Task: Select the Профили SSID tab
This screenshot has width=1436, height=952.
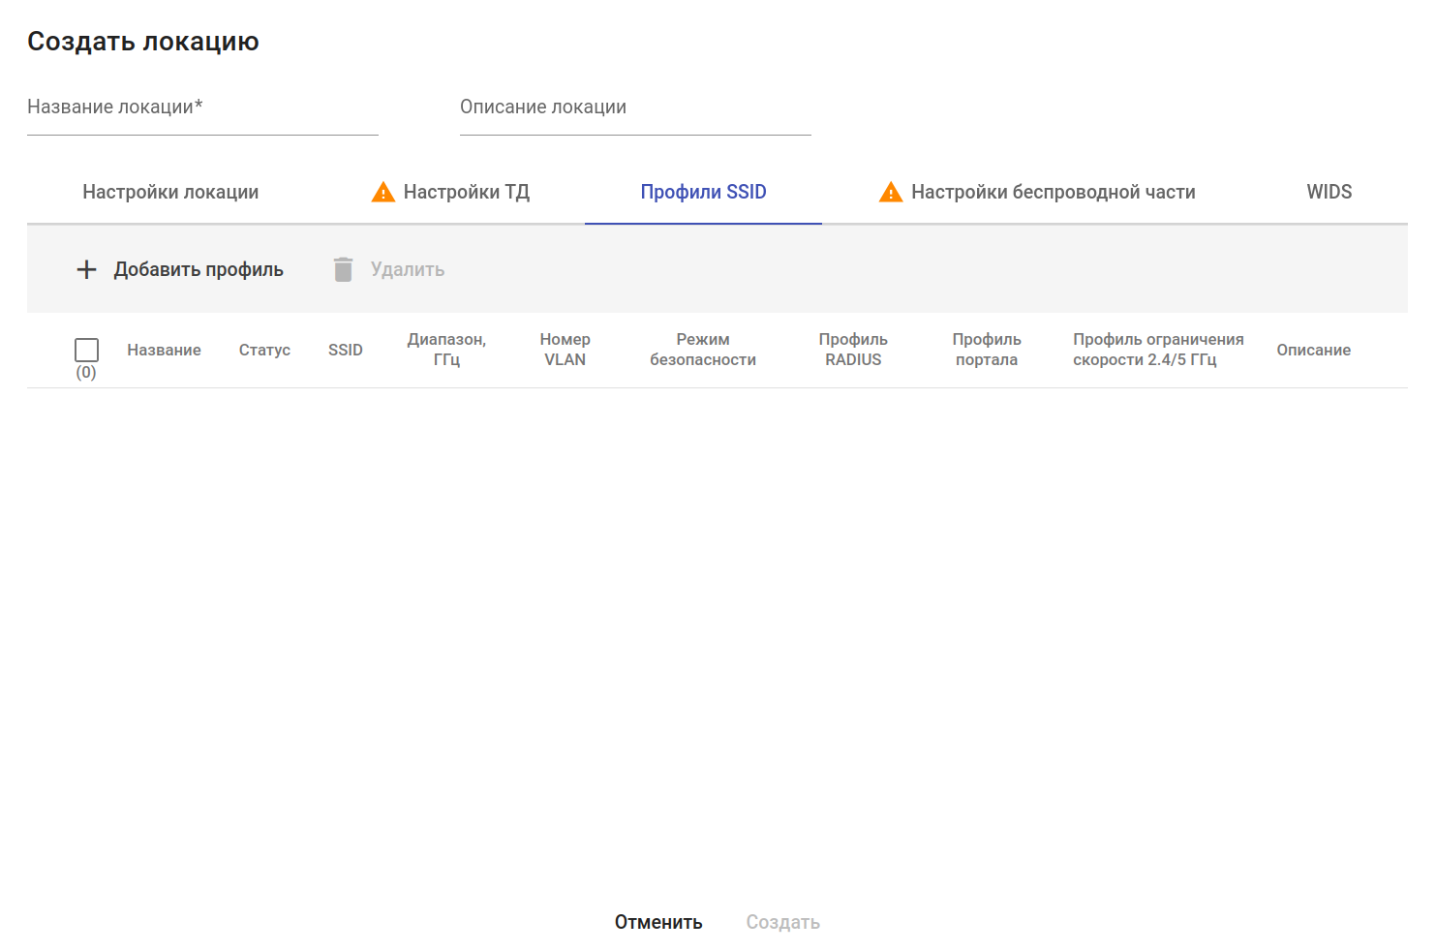Action: pos(703,192)
